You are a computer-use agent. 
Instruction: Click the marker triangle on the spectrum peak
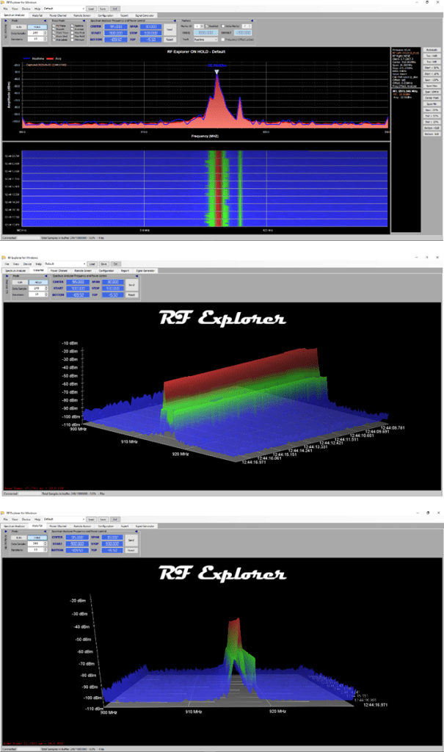(216, 70)
